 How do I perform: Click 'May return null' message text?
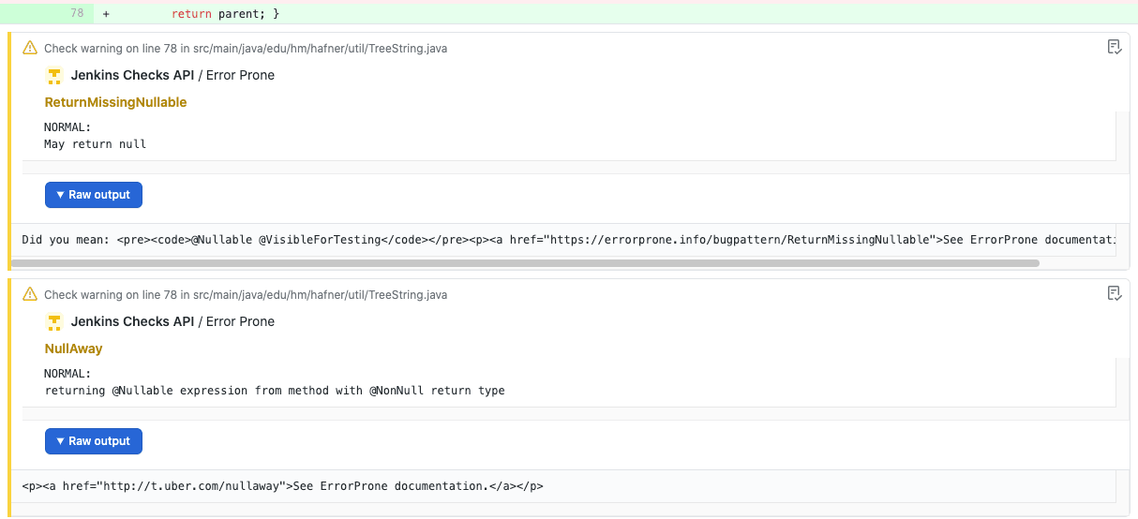tap(96, 144)
